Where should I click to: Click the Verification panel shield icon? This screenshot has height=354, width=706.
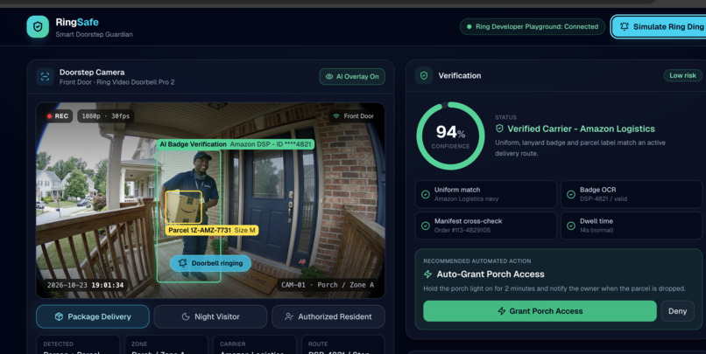[x=424, y=76]
